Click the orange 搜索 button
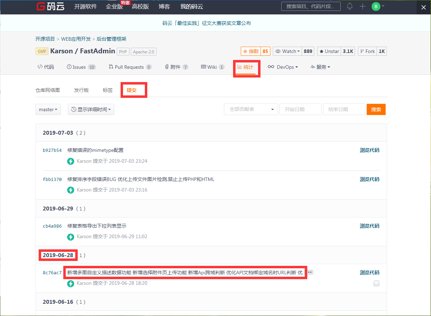The height and width of the screenshot is (316, 431). 376,109
